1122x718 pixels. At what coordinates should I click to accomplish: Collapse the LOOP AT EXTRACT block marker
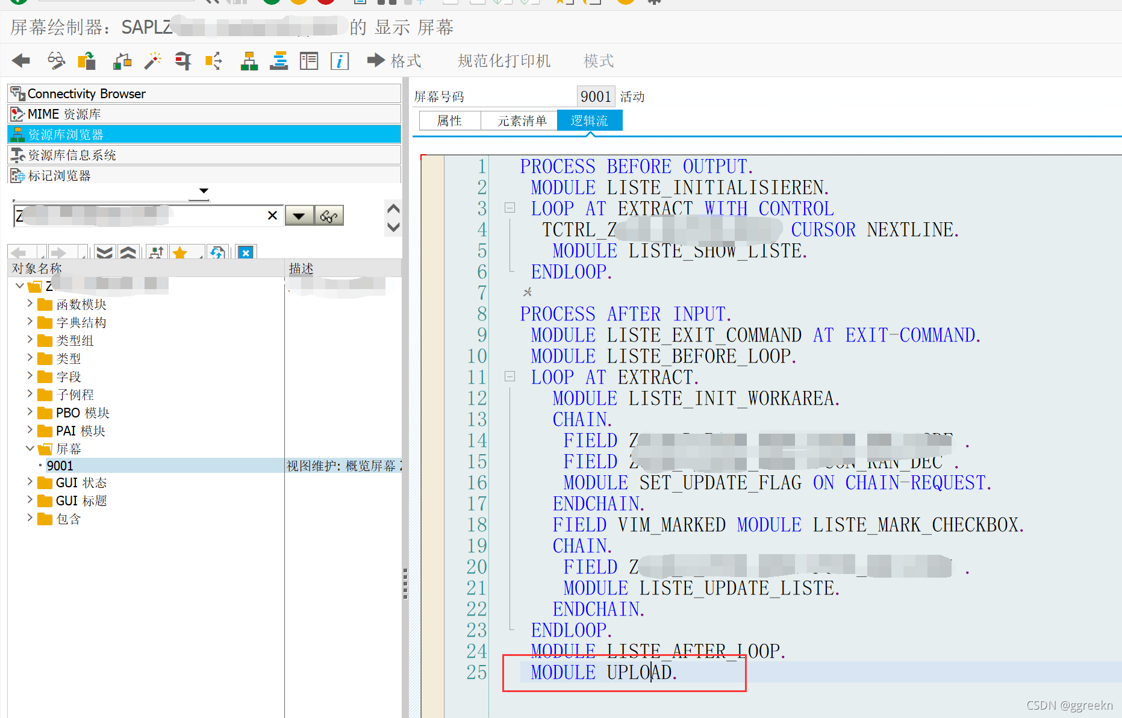(x=510, y=208)
